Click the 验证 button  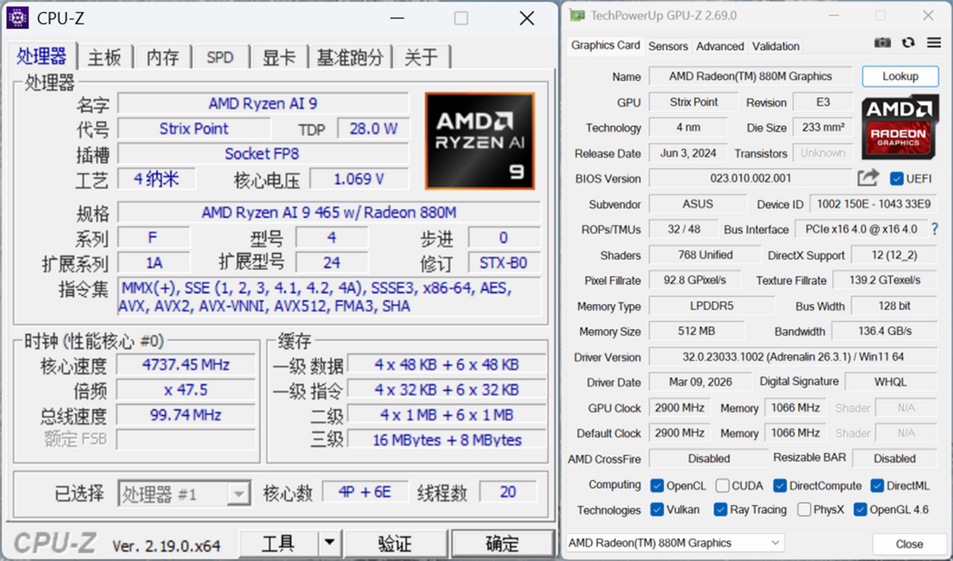395,544
